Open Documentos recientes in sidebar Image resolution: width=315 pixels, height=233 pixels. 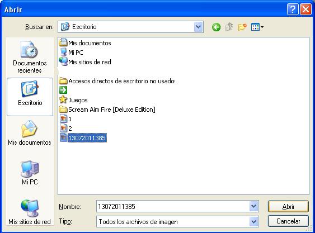pos(30,57)
